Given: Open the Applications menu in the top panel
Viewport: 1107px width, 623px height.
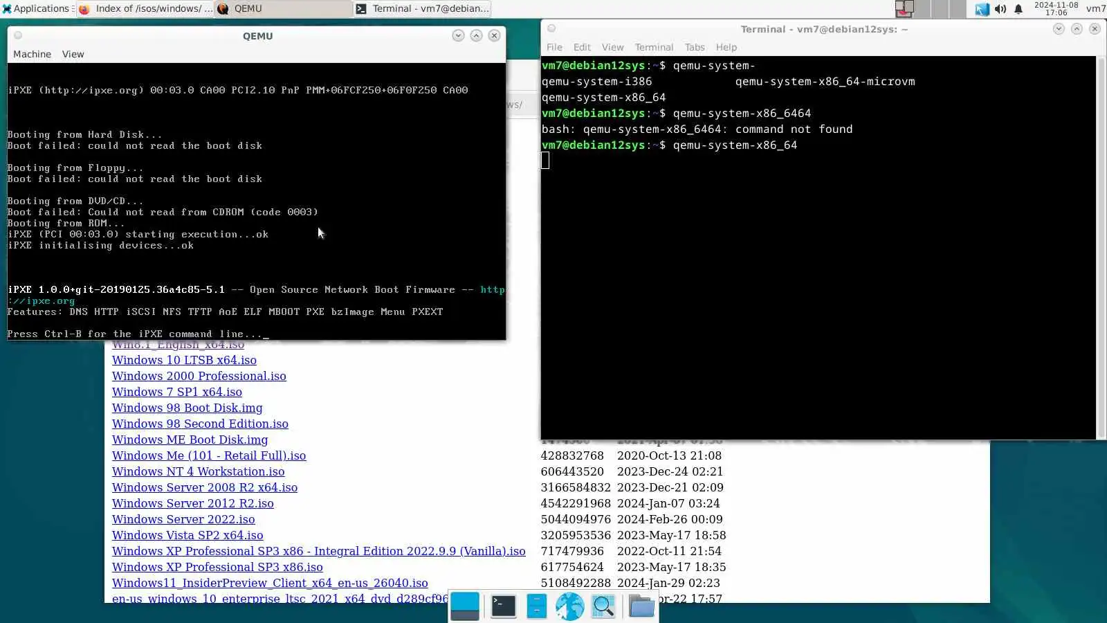Looking at the screenshot, I should (36, 8).
